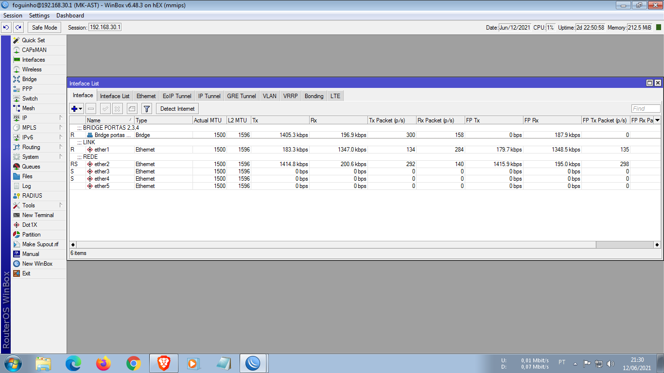The width and height of the screenshot is (664, 373).
Task: Select the ether1 interface row
Action: click(365, 150)
